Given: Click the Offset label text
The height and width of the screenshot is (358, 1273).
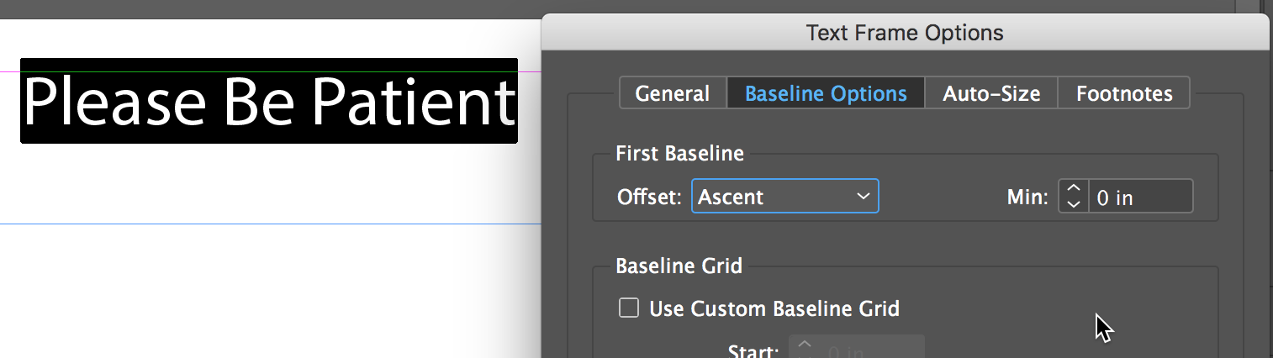Looking at the screenshot, I should [648, 197].
